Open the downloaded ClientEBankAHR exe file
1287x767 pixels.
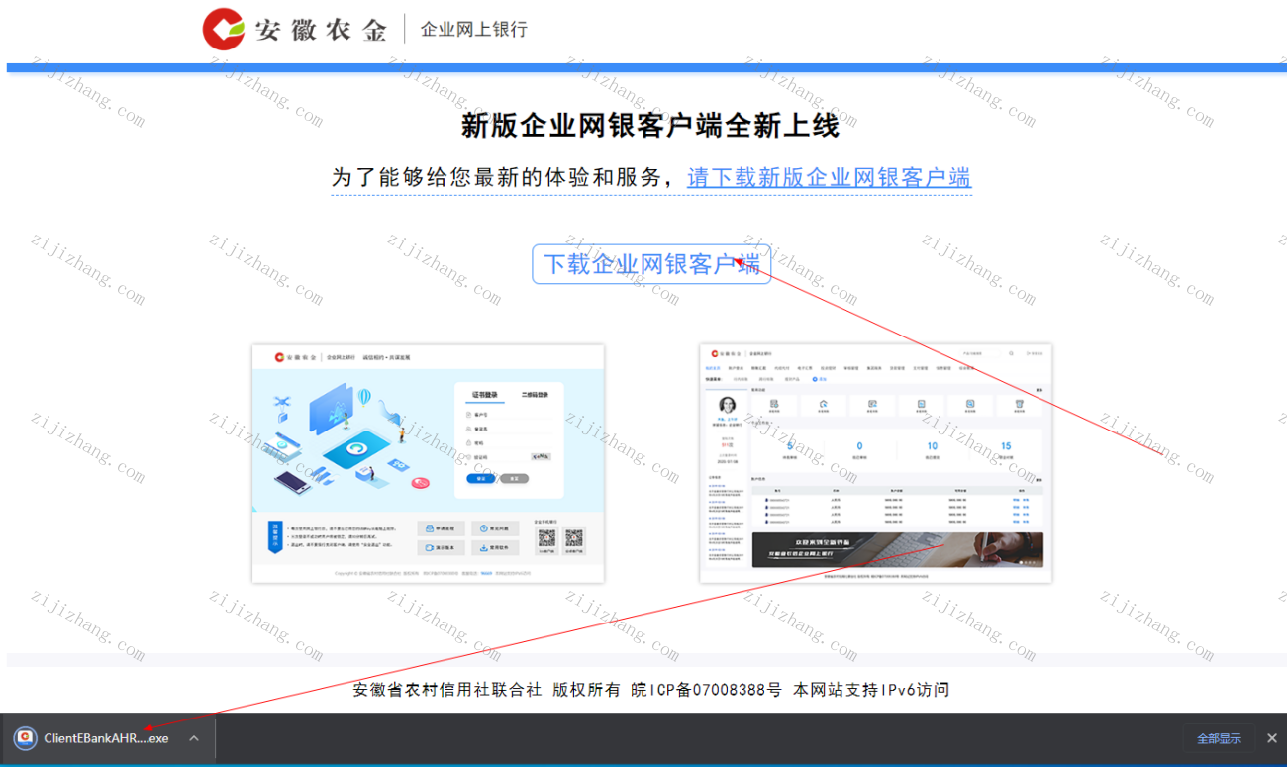pos(106,738)
